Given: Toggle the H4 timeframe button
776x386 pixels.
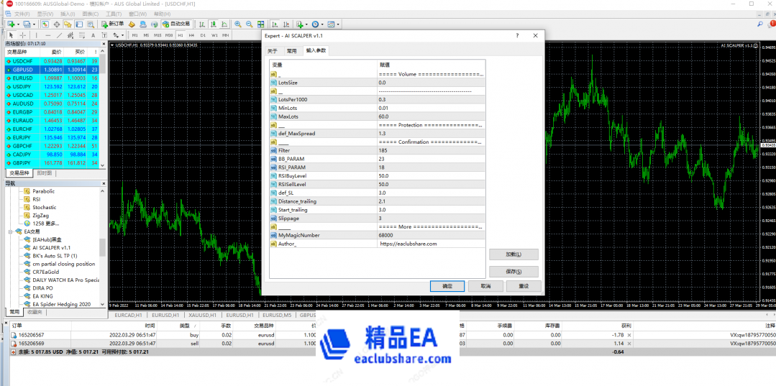Looking at the screenshot, I should [191, 35].
